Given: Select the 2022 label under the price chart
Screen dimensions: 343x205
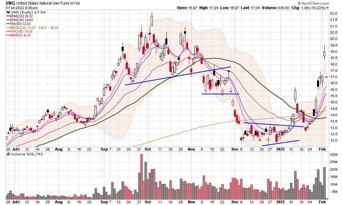Looking at the screenshot, I should 280,150.
